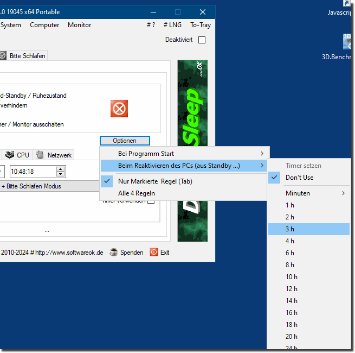This screenshot has width=355, height=353.
Task: Click the Netzwerk computer icon
Action: 40,155
